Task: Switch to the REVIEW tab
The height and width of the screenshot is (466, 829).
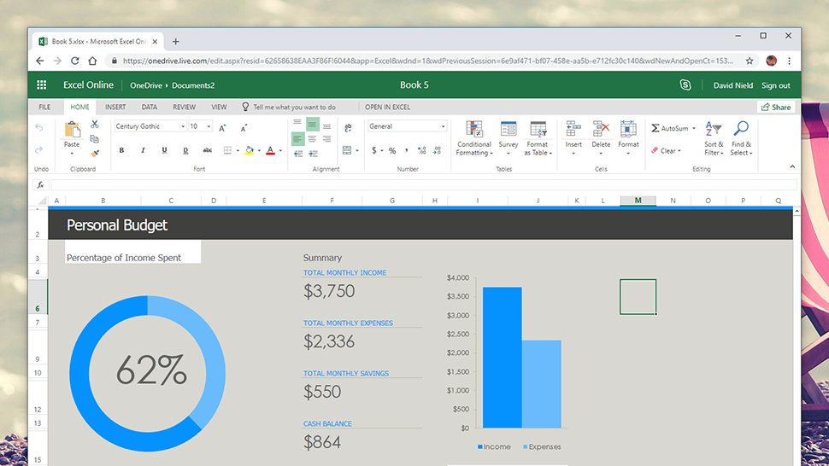Action: pos(184,108)
